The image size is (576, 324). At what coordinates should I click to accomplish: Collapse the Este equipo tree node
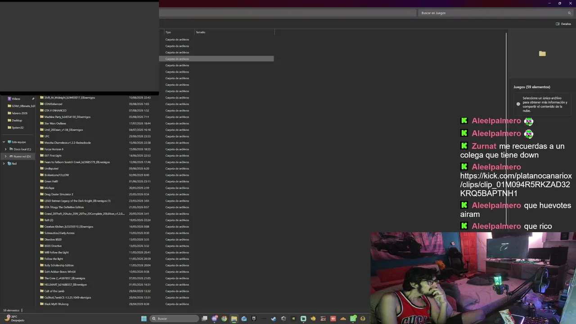pos(4,142)
